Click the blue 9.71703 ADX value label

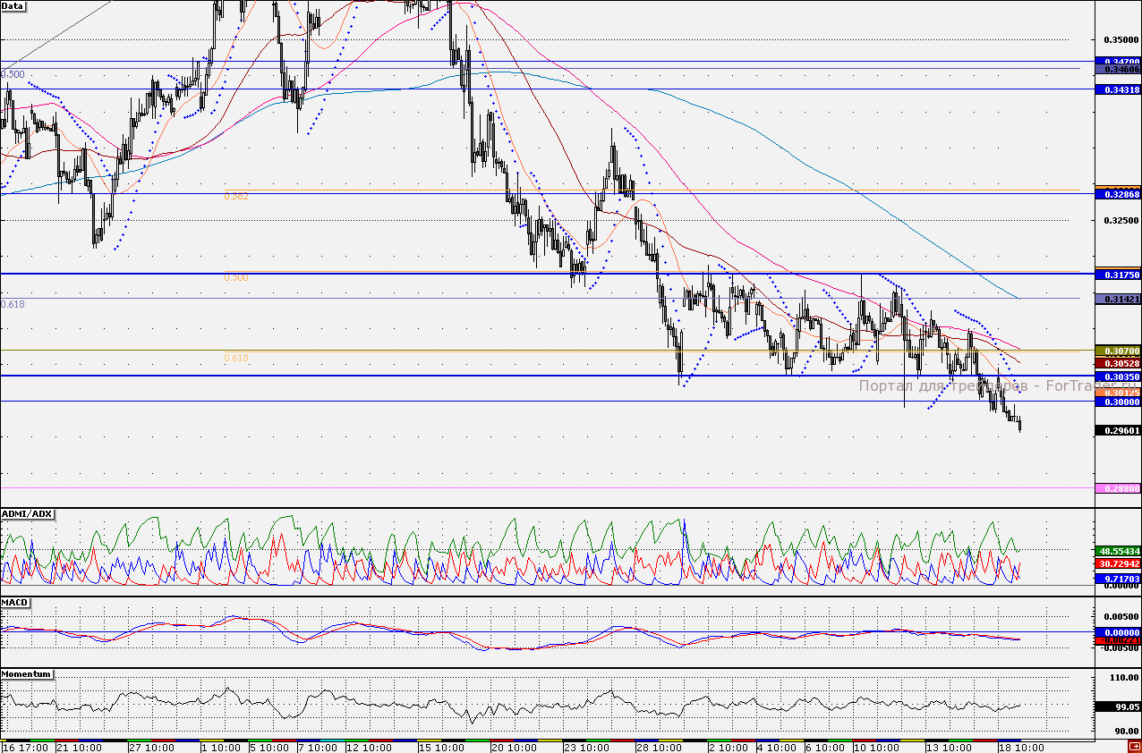(1117, 579)
